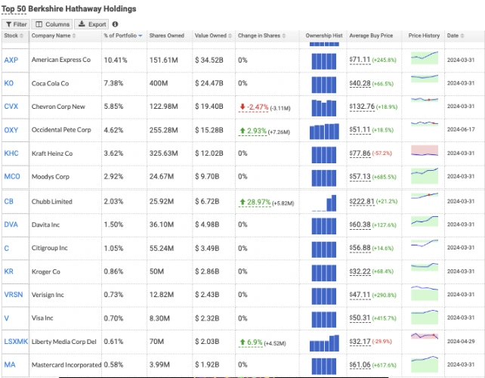
Task: Open Coca Cola price history sparkline
Action: pos(425,79)
